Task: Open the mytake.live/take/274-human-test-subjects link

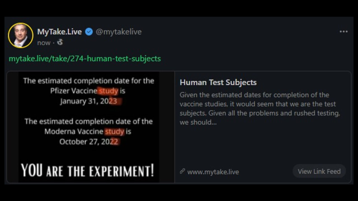Action: point(85,59)
